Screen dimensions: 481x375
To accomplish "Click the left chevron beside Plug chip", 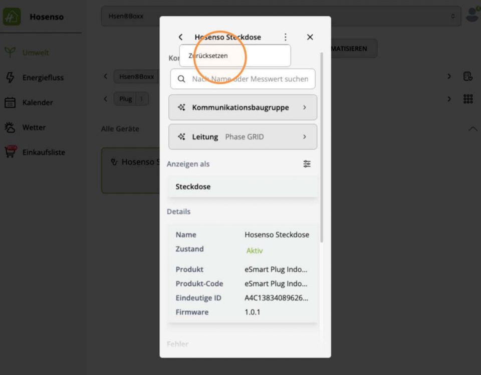I will 106,99.
